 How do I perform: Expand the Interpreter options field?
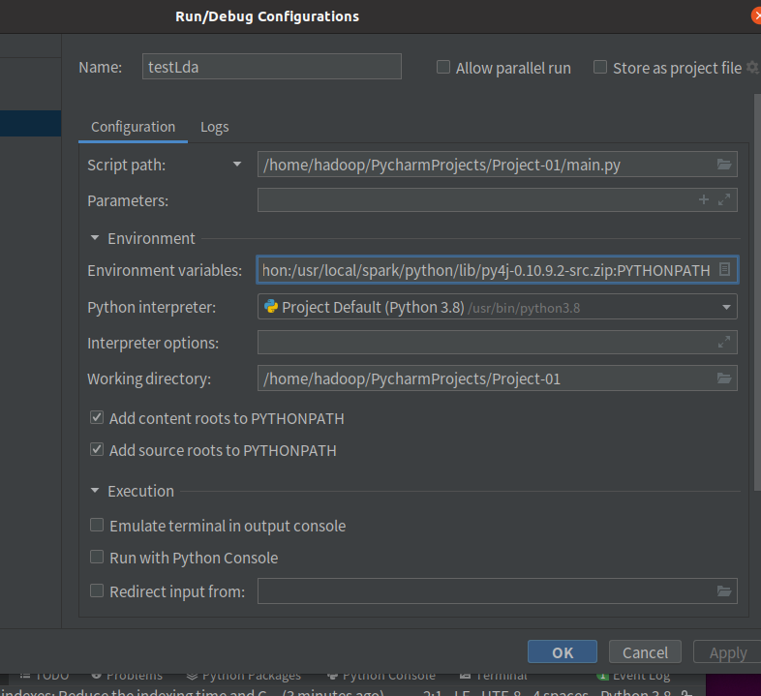[723, 343]
